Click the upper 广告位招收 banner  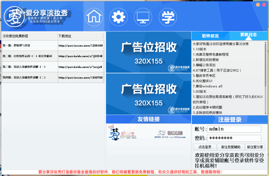coord(149,52)
